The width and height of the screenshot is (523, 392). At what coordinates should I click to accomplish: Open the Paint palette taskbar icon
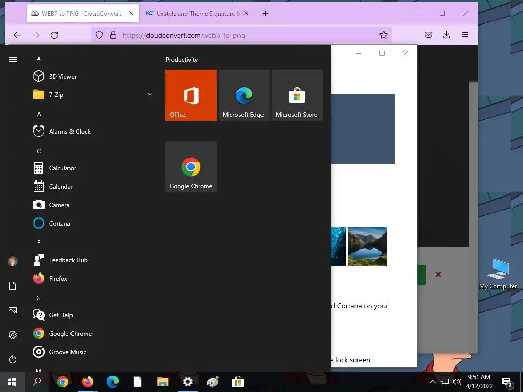coord(213,382)
